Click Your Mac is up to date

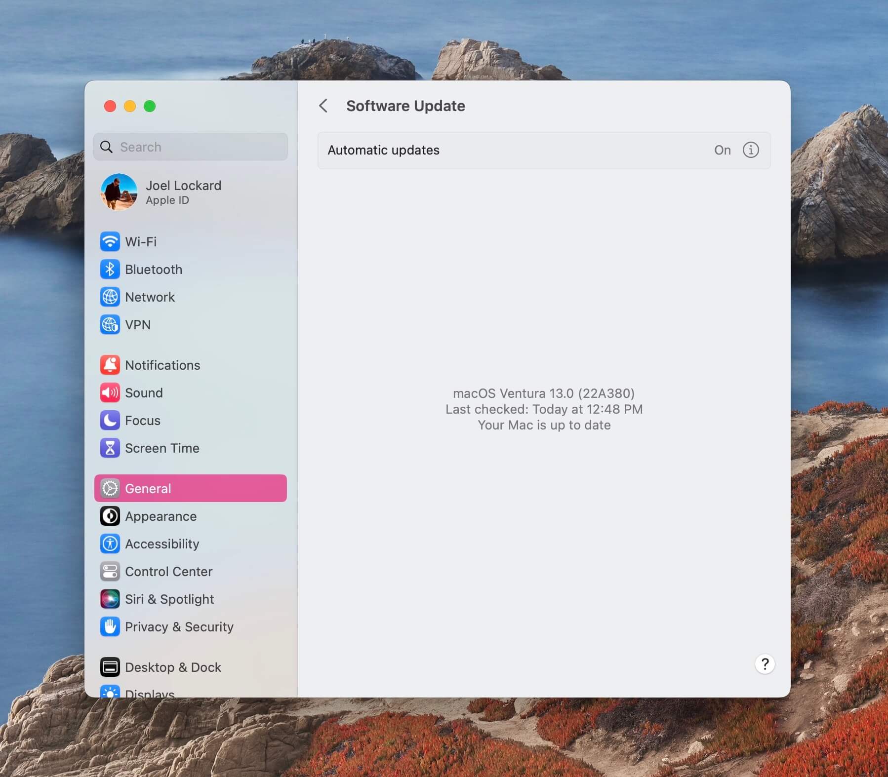click(x=544, y=425)
